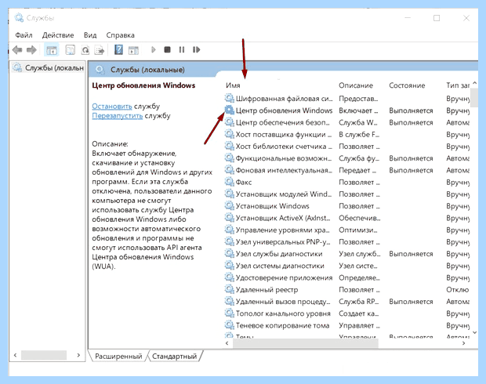Click Выполняется status of Центр обновления Windows
This screenshot has width=486, height=384.
411,110
